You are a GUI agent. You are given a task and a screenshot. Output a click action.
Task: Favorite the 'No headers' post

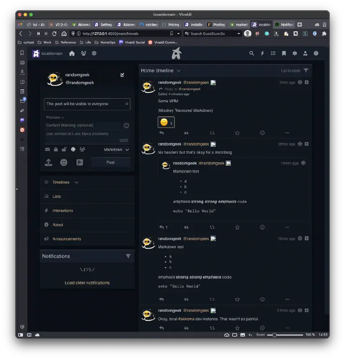(237, 227)
